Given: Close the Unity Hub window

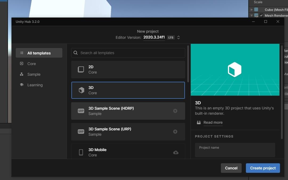Looking at the screenshot, I should point(278,22).
